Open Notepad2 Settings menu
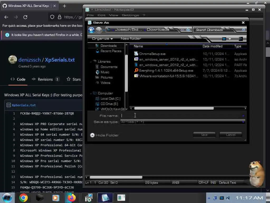Screen dimensions: 270x203 [x=130, y=15]
